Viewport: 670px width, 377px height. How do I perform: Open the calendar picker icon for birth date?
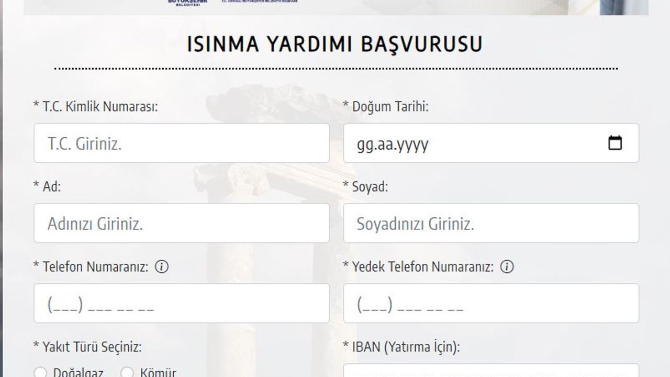tap(615, 143)
